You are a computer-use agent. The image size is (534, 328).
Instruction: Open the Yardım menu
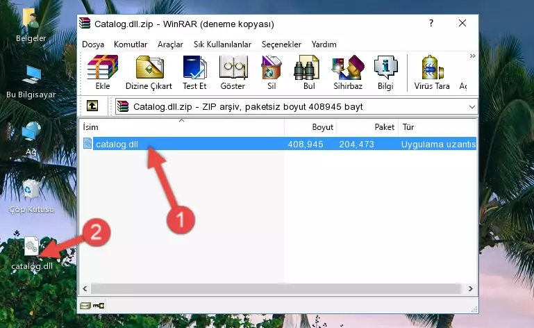tap(324, 44)
